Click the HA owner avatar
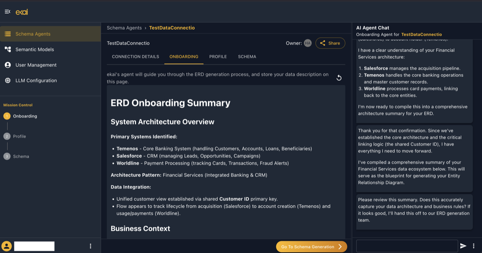 coord(308,43)
